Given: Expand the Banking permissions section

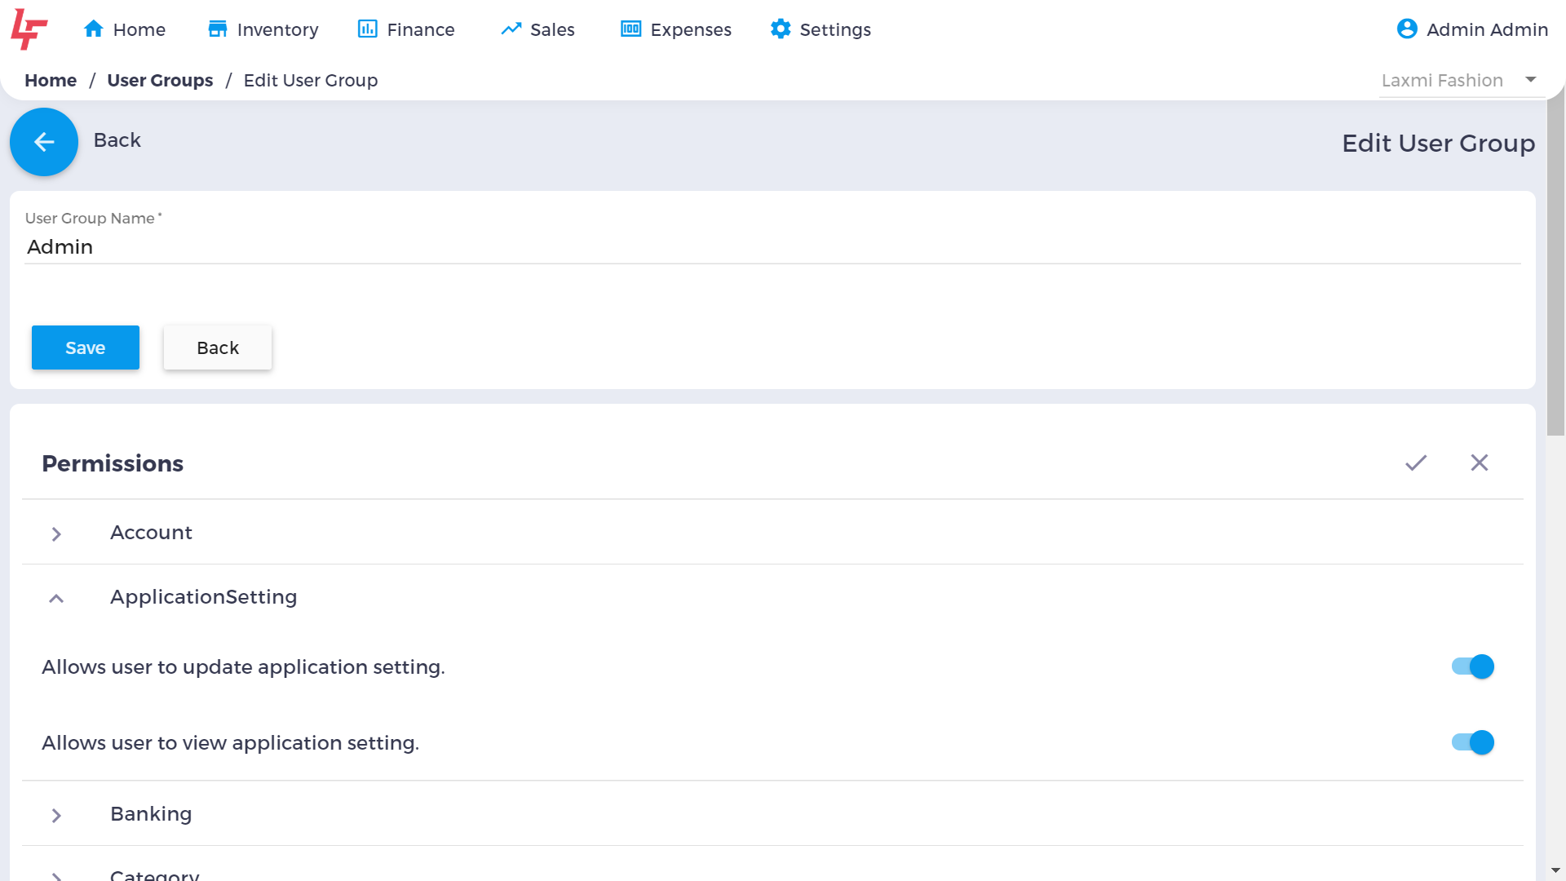Looking at the screenshot, I should (58, 814).
